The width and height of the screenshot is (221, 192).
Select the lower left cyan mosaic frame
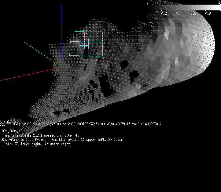click(x=77, y=51)
